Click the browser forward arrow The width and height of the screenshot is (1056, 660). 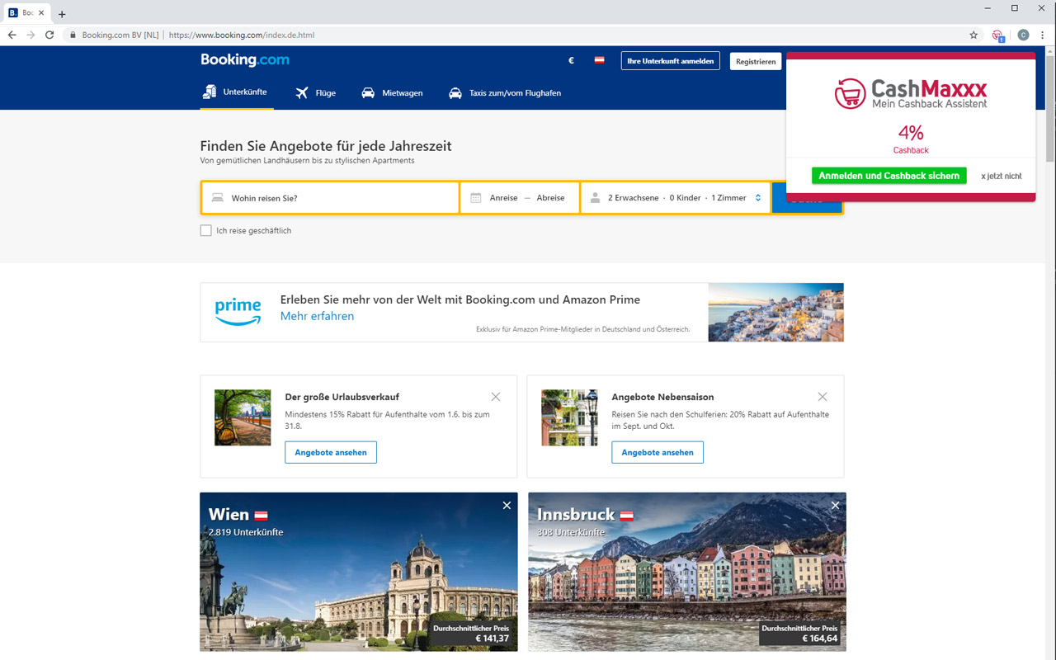(31, 35)
